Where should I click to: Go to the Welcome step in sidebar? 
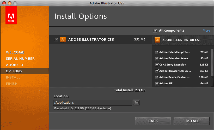coord(15,52)
